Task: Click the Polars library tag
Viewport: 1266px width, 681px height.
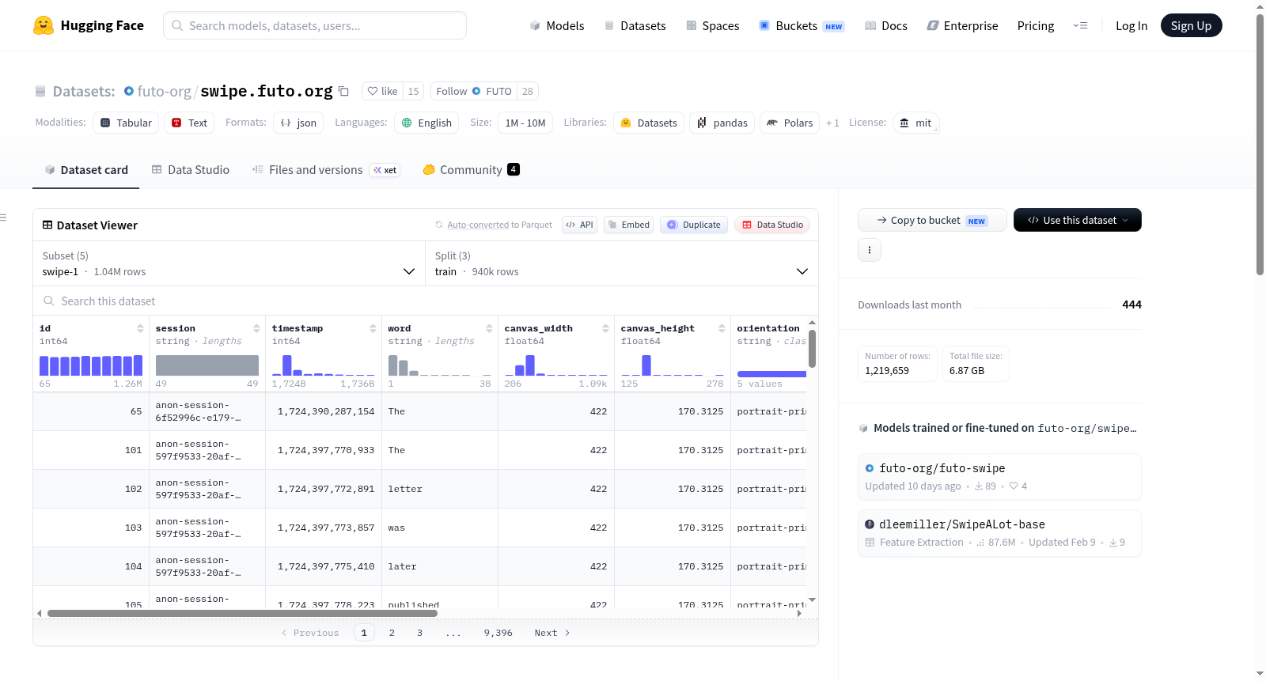Action: tap(790, 123)
